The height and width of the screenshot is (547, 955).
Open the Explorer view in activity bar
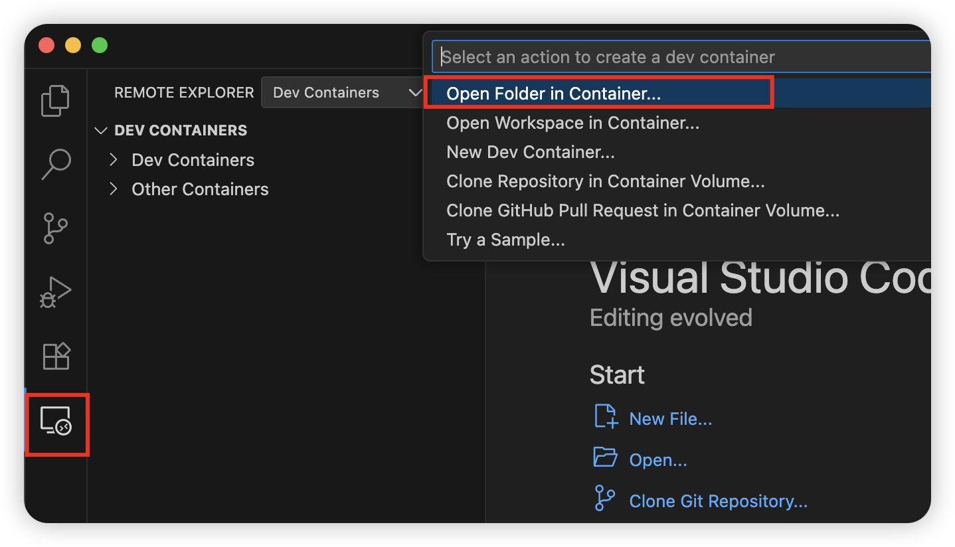tap(56, 101)
